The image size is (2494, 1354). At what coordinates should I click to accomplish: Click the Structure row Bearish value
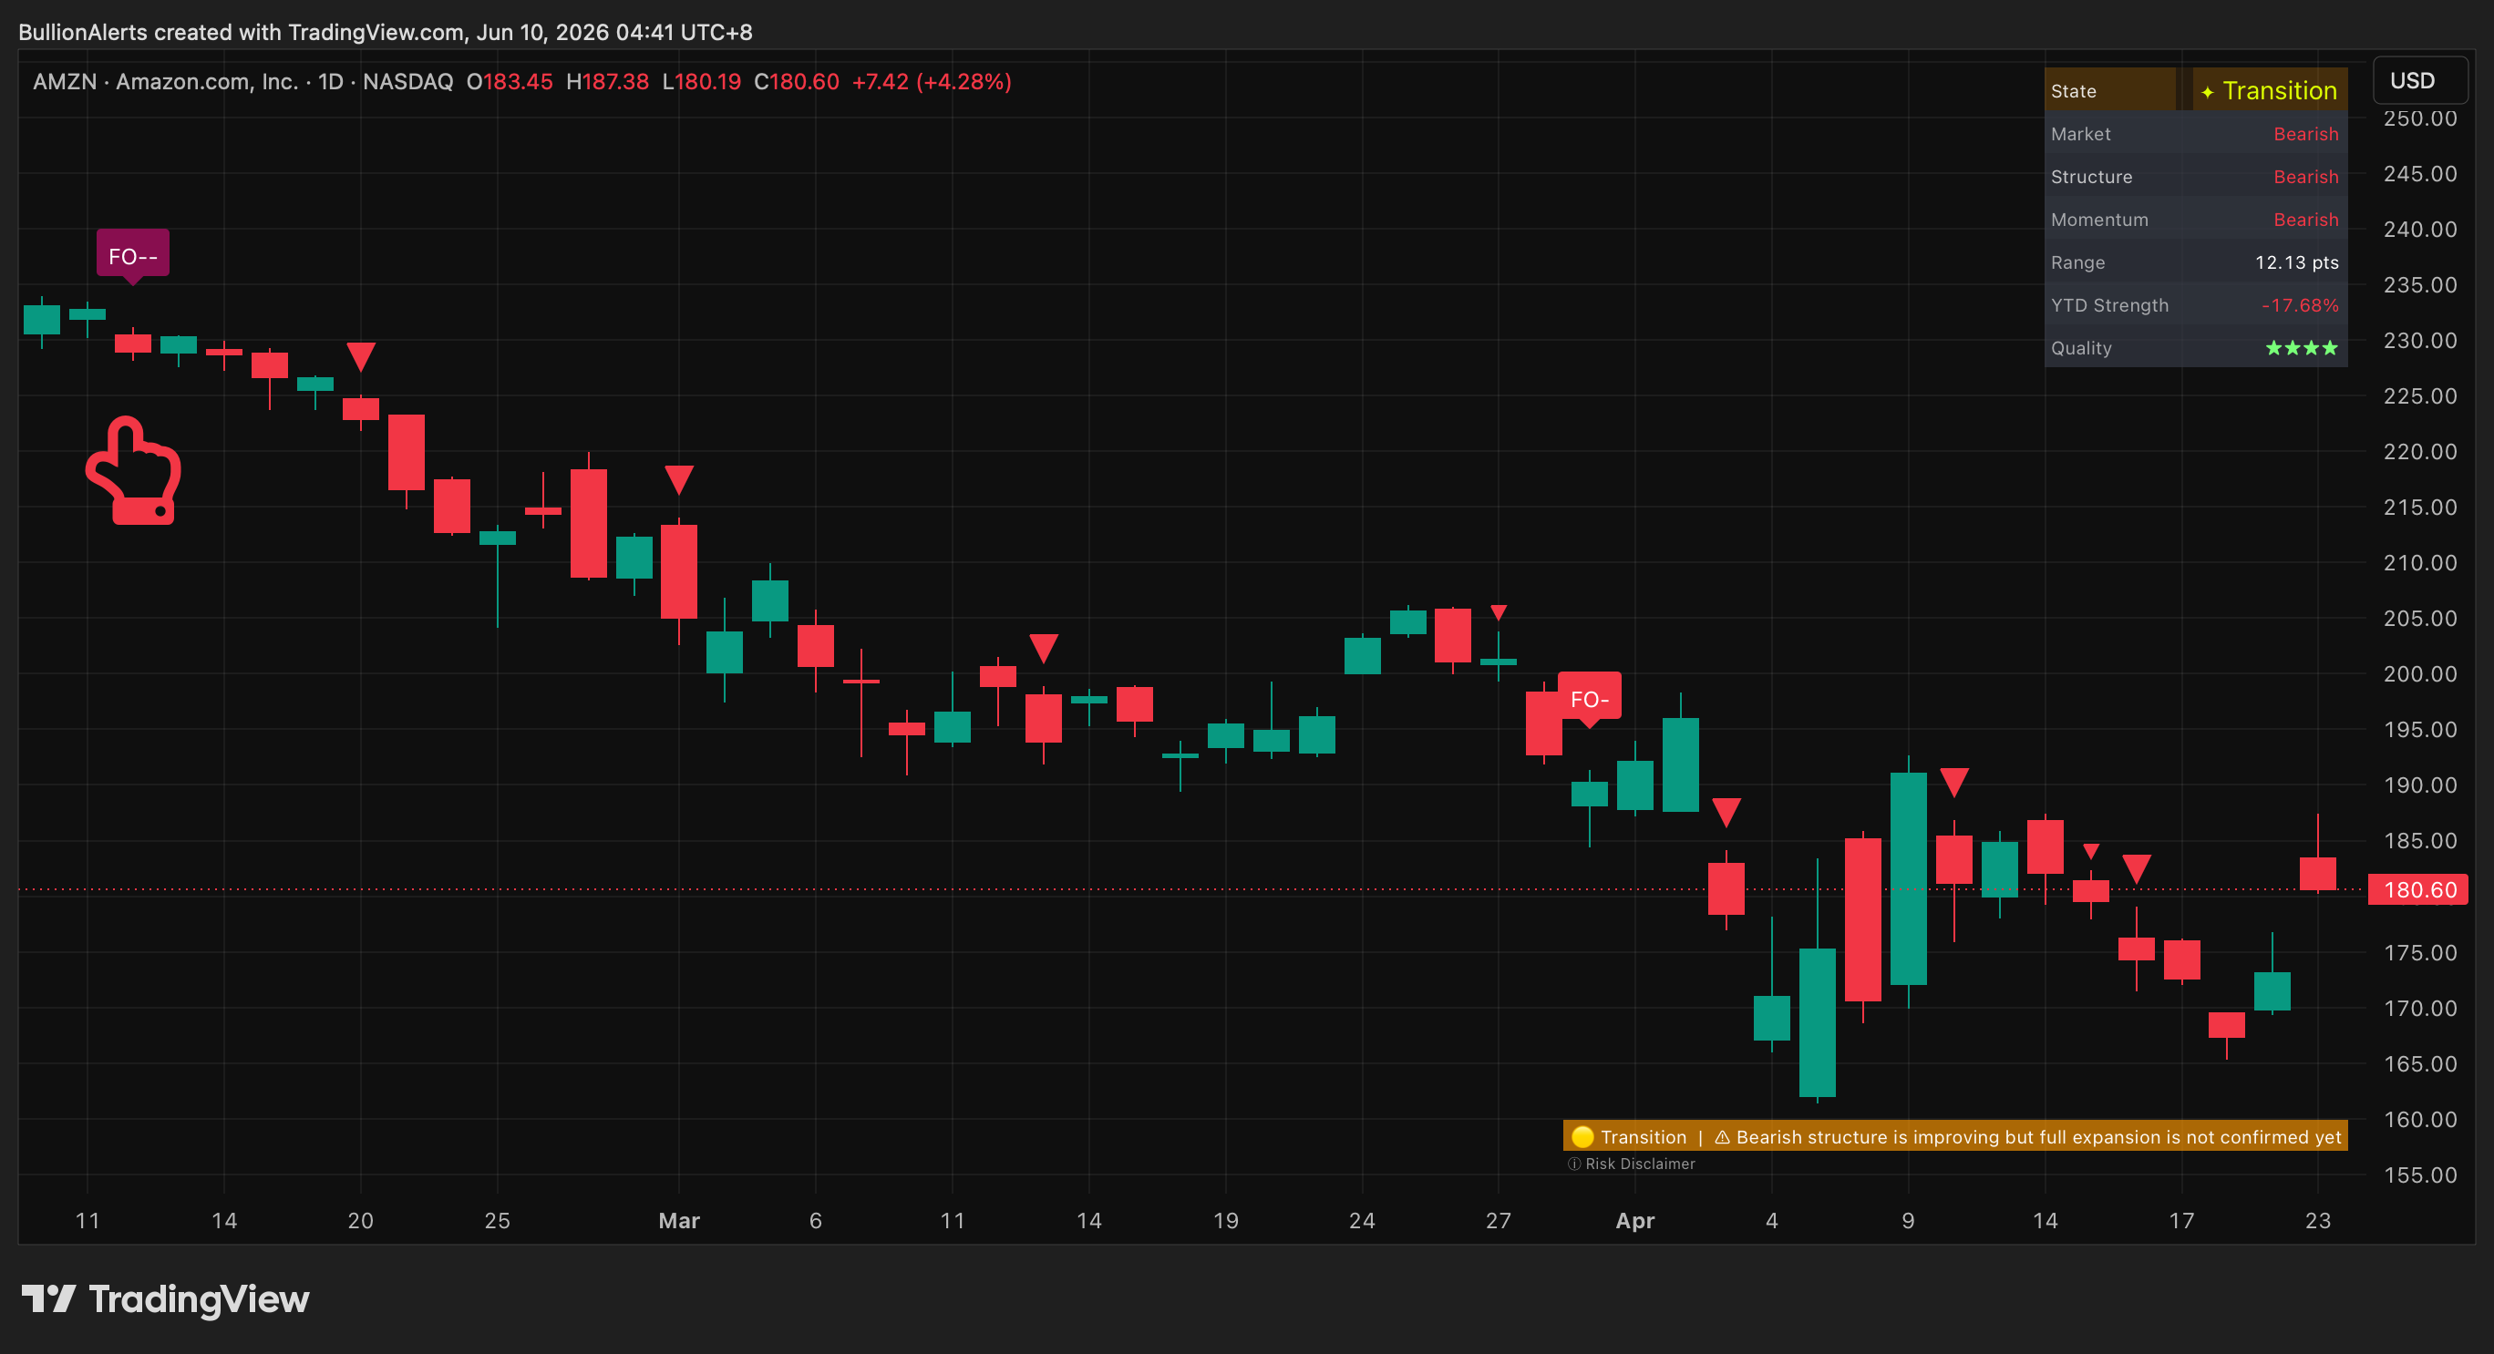click(2305, 176)
